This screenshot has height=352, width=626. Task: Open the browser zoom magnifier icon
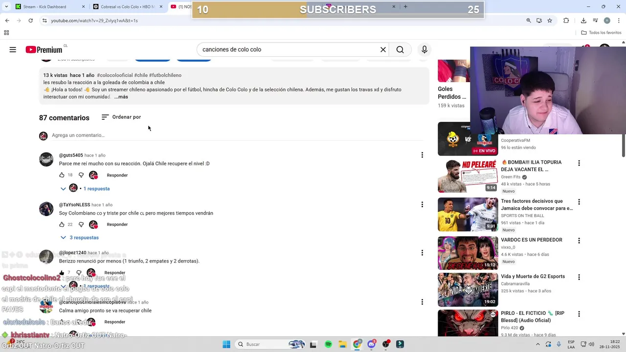coord(529,21)
